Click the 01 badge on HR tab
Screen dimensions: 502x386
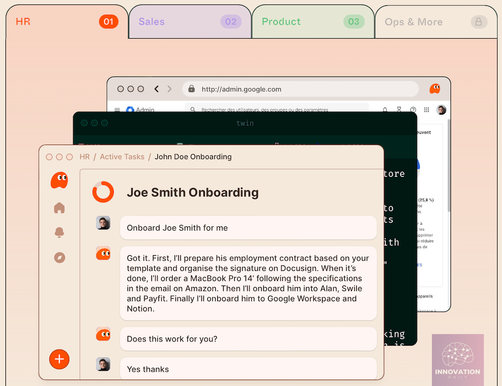pyautogui.click(x=108, y=22)
